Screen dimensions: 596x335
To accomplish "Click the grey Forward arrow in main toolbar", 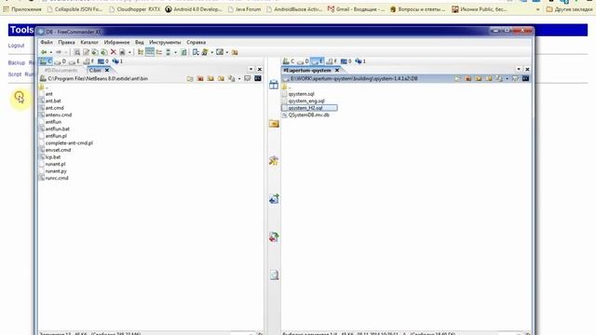I will (x=59, y=52).
